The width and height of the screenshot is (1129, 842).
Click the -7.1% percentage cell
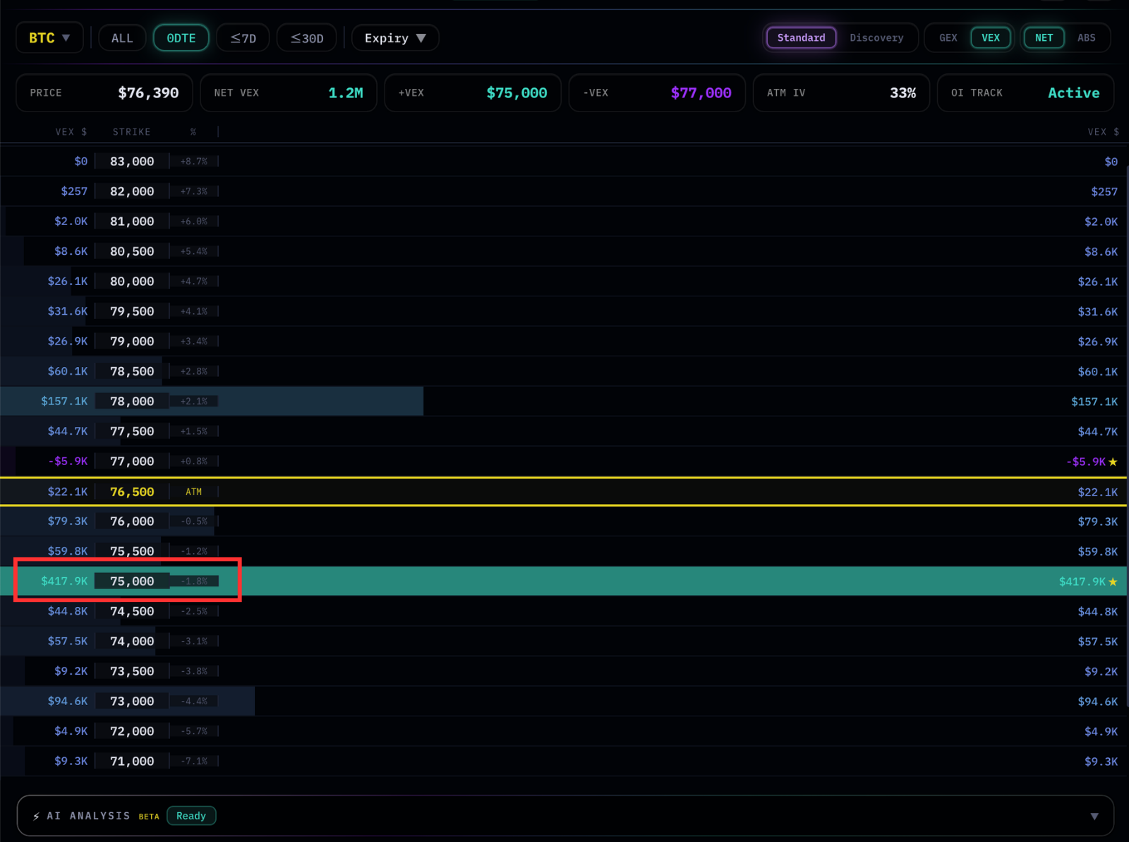coord(194,762)
